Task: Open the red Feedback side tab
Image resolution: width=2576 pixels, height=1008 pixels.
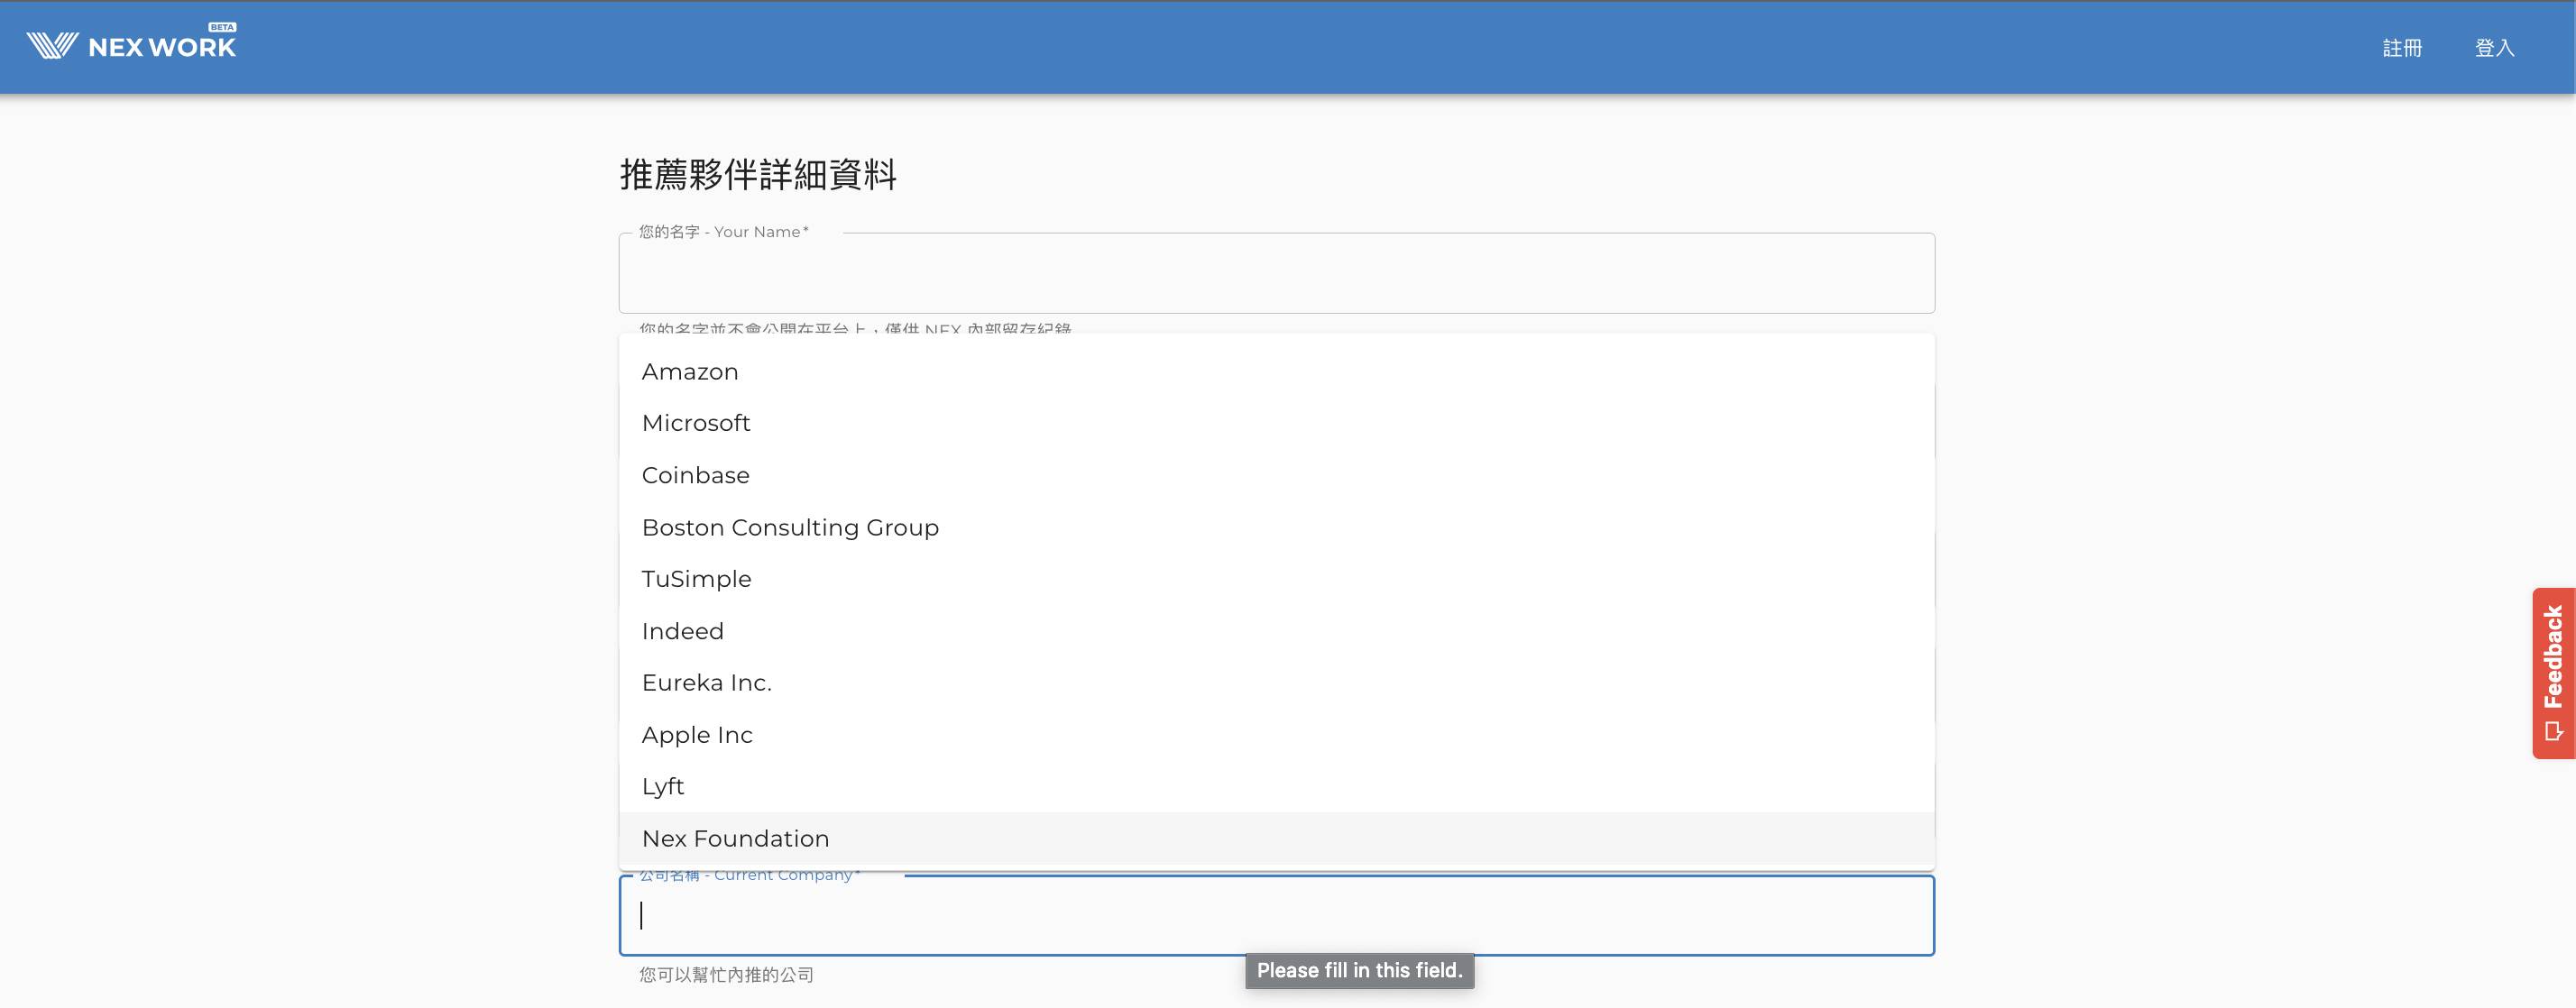Action: click(2553, 656)
